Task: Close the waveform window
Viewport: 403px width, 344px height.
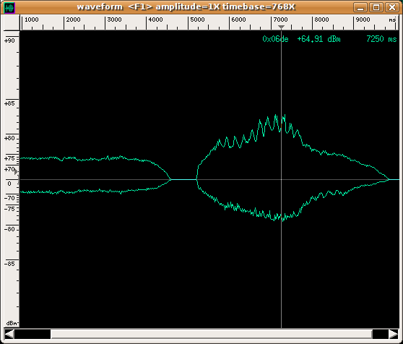Action: (392, 7)
